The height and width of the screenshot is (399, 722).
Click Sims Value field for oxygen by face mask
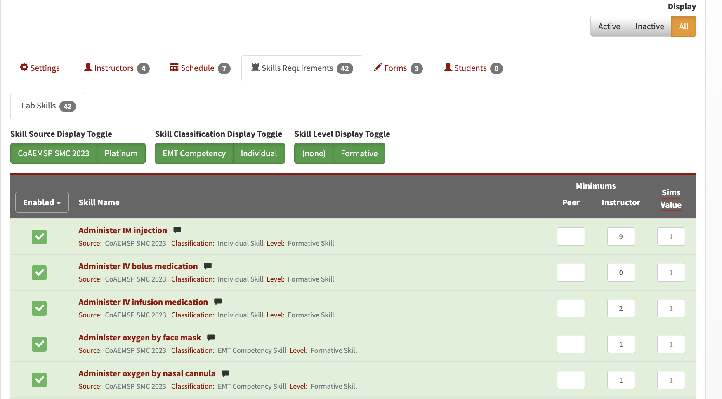pos(671,344)
